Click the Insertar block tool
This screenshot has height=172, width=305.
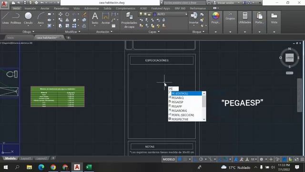coord(194,18)
